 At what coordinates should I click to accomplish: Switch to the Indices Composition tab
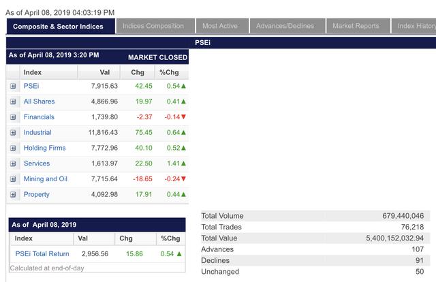155,26
